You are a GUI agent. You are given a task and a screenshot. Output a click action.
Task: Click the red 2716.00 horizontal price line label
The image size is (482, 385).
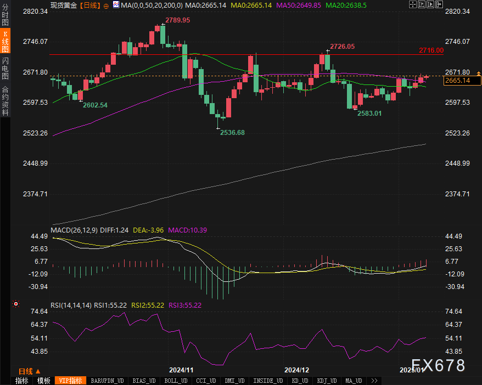pyautogui.click(x=431, y=50)
